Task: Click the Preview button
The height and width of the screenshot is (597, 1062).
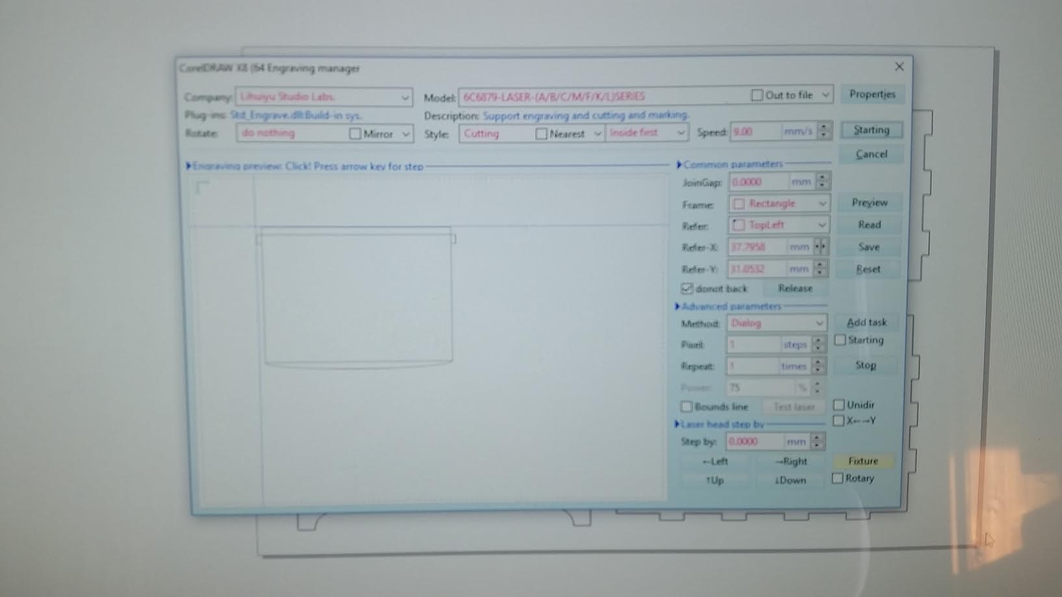Action: pos(870,203)
